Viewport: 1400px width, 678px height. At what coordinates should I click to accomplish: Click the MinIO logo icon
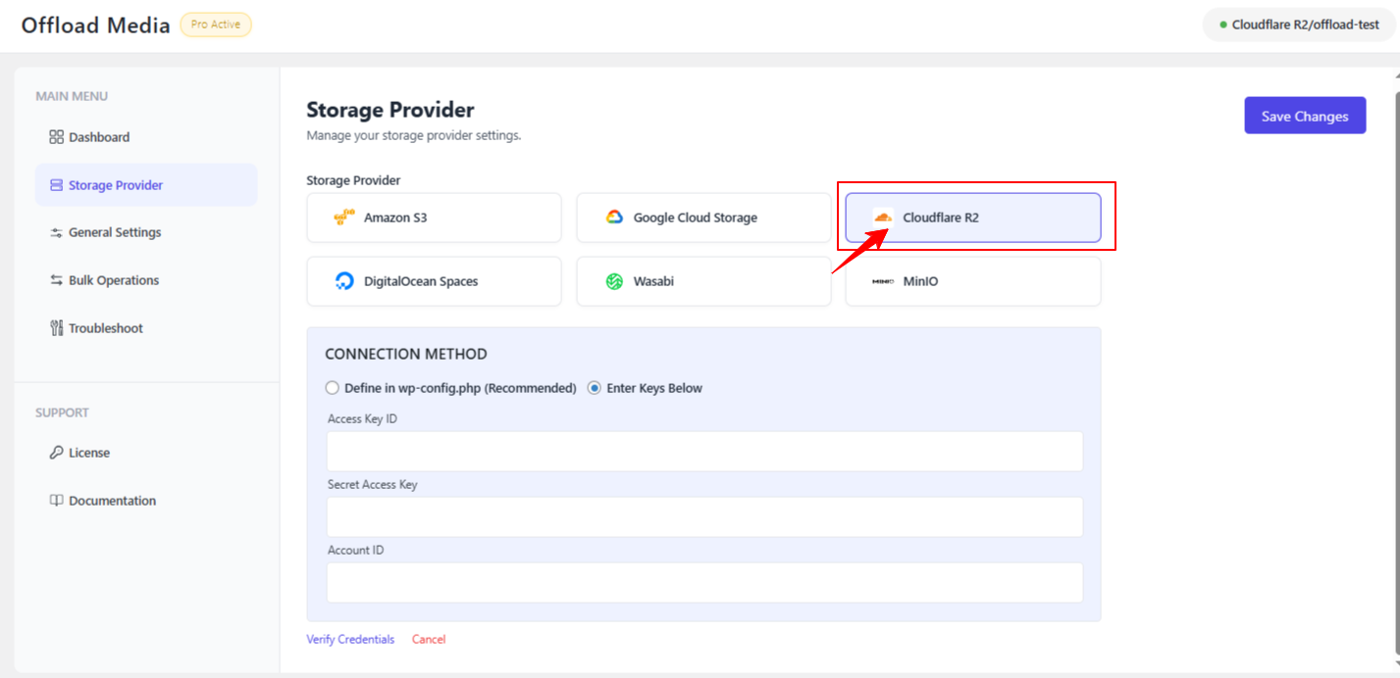883,282
